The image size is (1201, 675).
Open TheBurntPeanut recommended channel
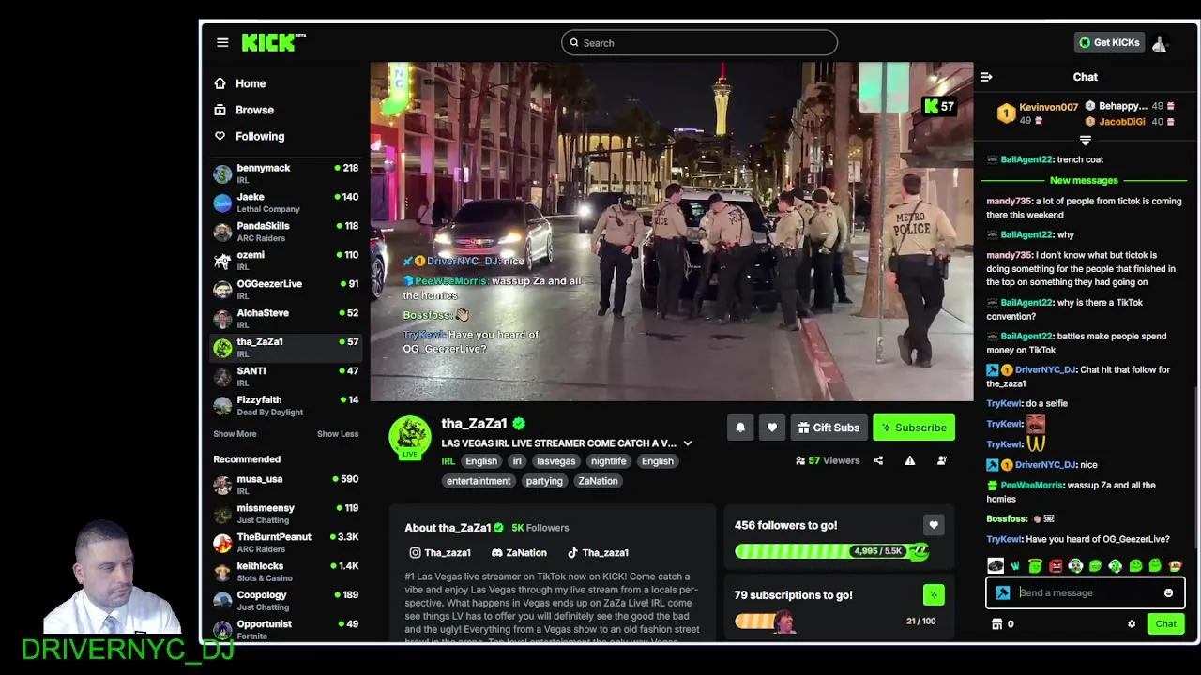coord(286,543)
